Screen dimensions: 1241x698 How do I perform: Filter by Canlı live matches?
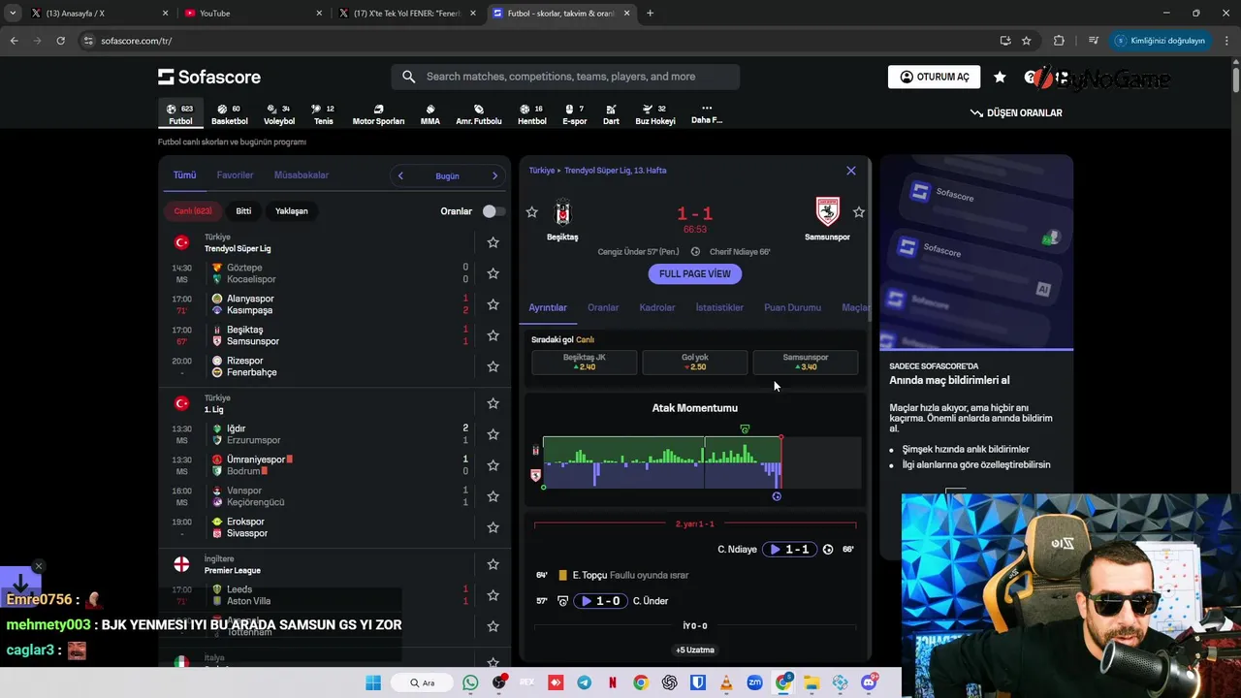193,211
